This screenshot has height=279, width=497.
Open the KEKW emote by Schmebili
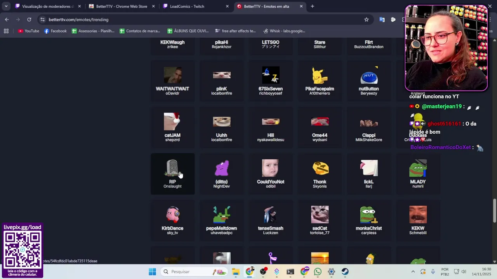[418, 220]
